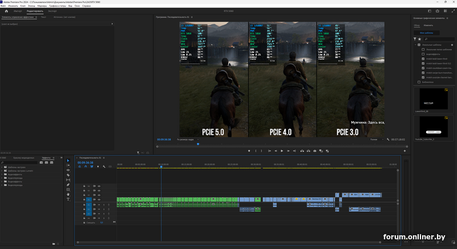Click the Program monitor scrub bar playhead
Viewport: 457px width, 249px height.
coord(198,144)
